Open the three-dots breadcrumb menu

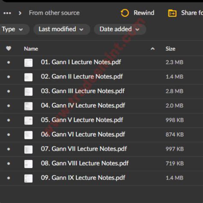coord(7,13)
